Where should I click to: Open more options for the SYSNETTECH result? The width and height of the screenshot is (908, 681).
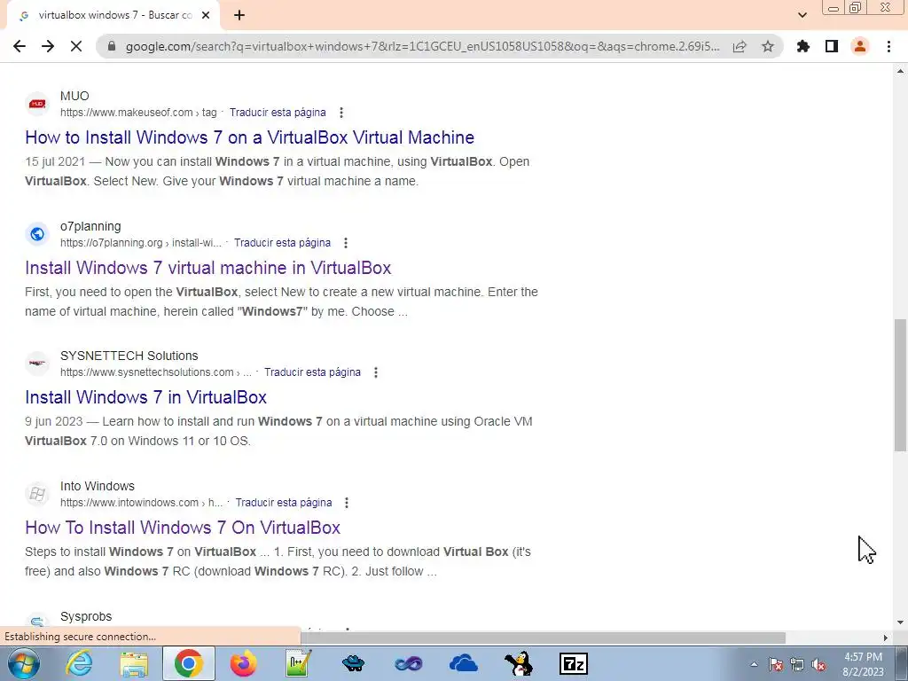[x=376, y=372]
